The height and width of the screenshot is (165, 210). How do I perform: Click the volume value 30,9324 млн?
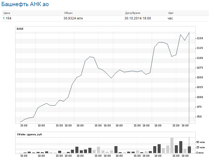(x=73, y=18)
